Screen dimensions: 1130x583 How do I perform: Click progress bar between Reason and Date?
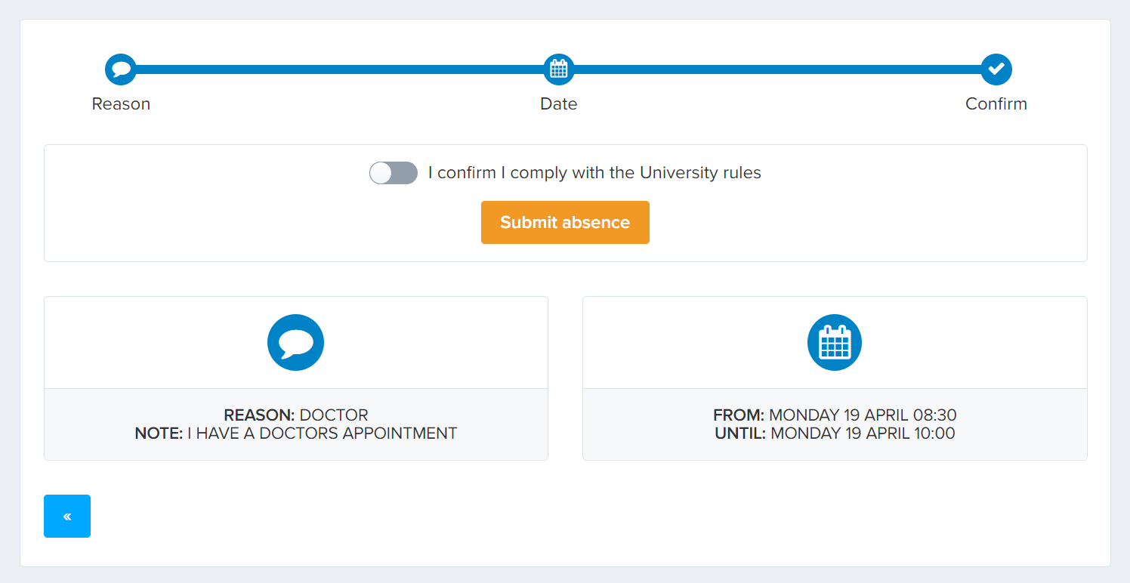click(x=340, y=69)
